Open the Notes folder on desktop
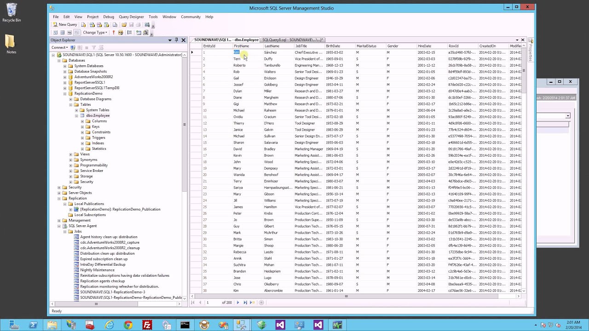589x331 pixels. (11, 45)
